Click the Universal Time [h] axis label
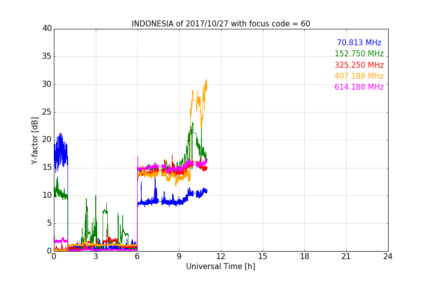The image size is (431, 287). (x=220, y=267)
